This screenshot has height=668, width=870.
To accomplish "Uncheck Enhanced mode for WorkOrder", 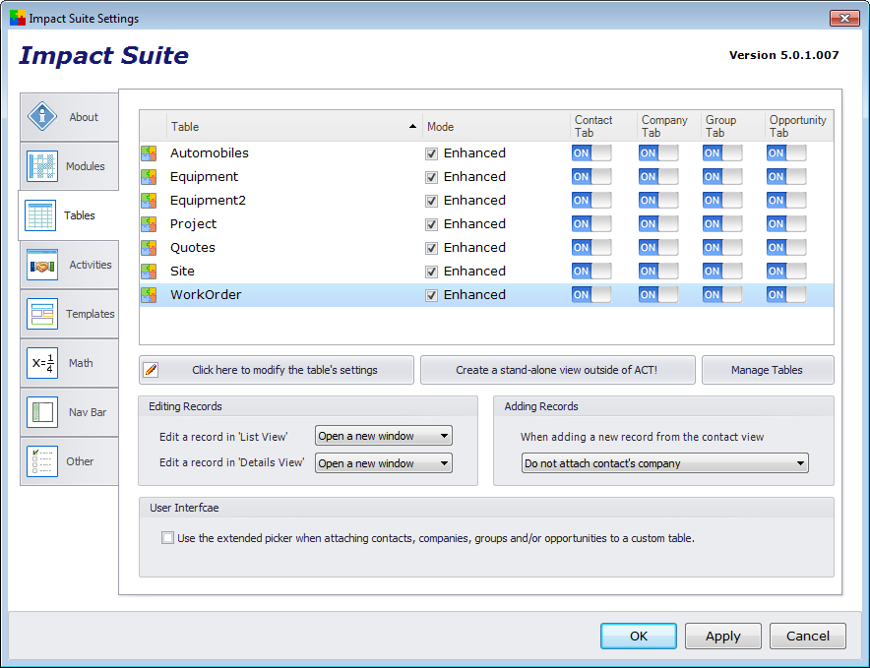I will point(431,296).
